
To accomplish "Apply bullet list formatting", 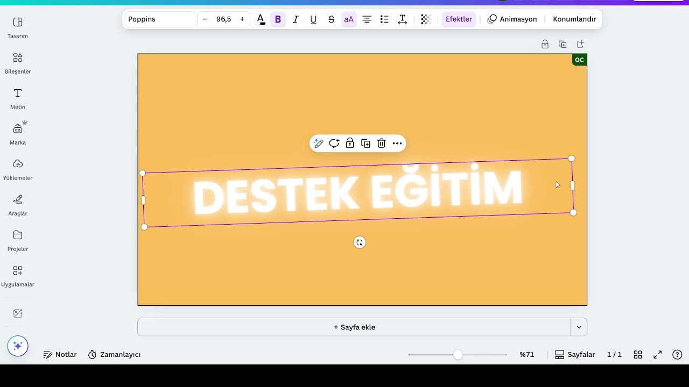I will [x=384, y=19].
